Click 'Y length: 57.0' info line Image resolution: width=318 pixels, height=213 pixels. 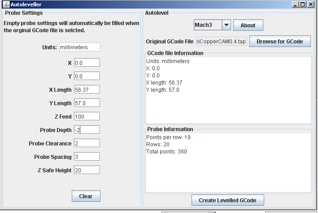point(163,90)
